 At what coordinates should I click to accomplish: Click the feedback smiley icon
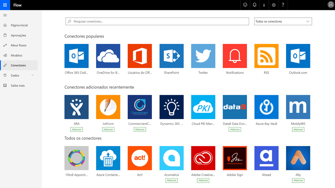[245, 5]
